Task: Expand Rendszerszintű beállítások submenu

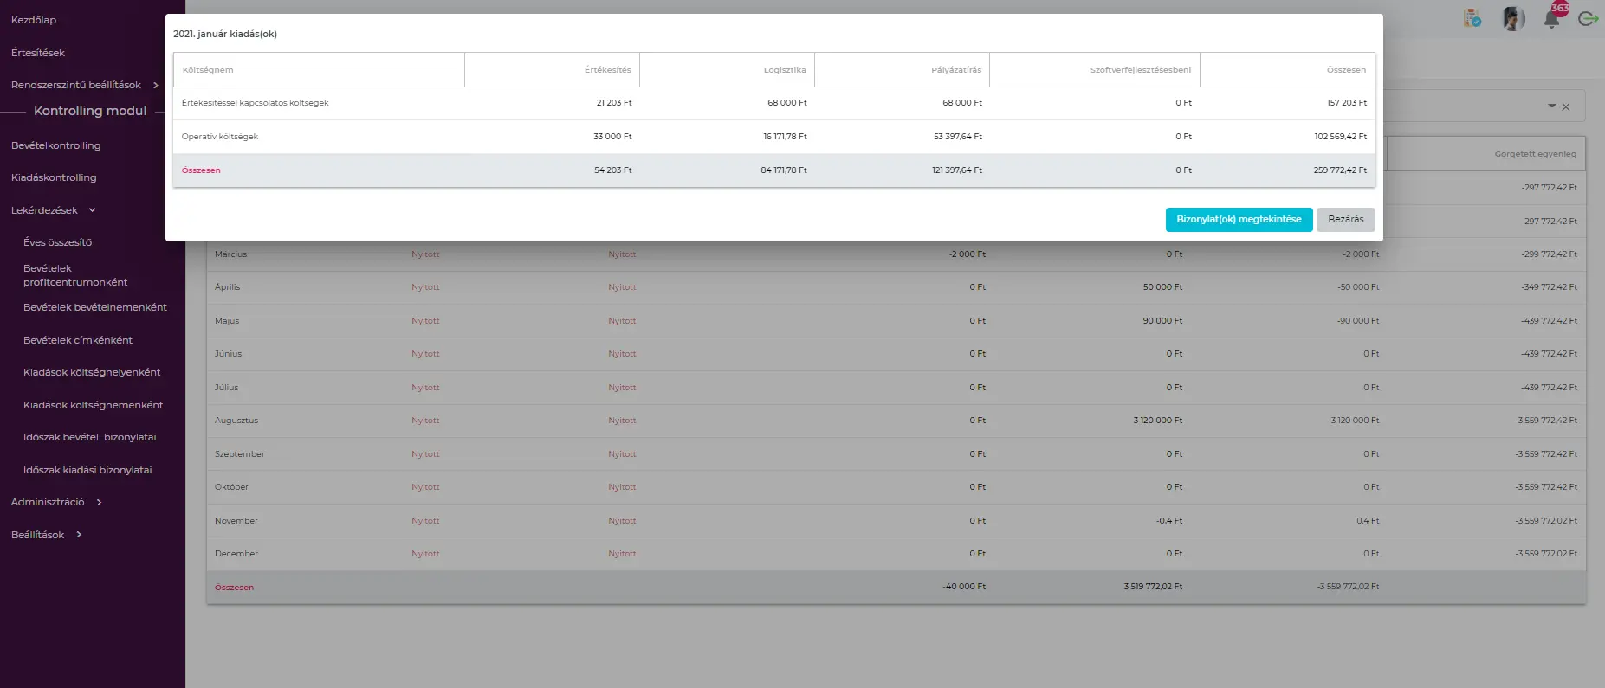Action: point(155,85)
